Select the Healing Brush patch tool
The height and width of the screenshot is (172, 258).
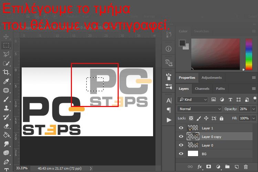(6, 90)
